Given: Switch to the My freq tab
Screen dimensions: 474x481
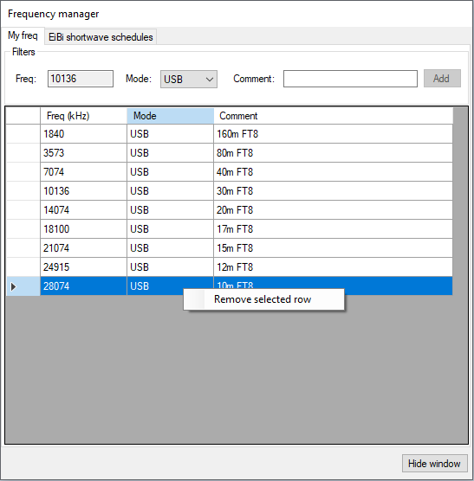Looking at the screenshot, I should pyautogui.click(x=23, y=35).
